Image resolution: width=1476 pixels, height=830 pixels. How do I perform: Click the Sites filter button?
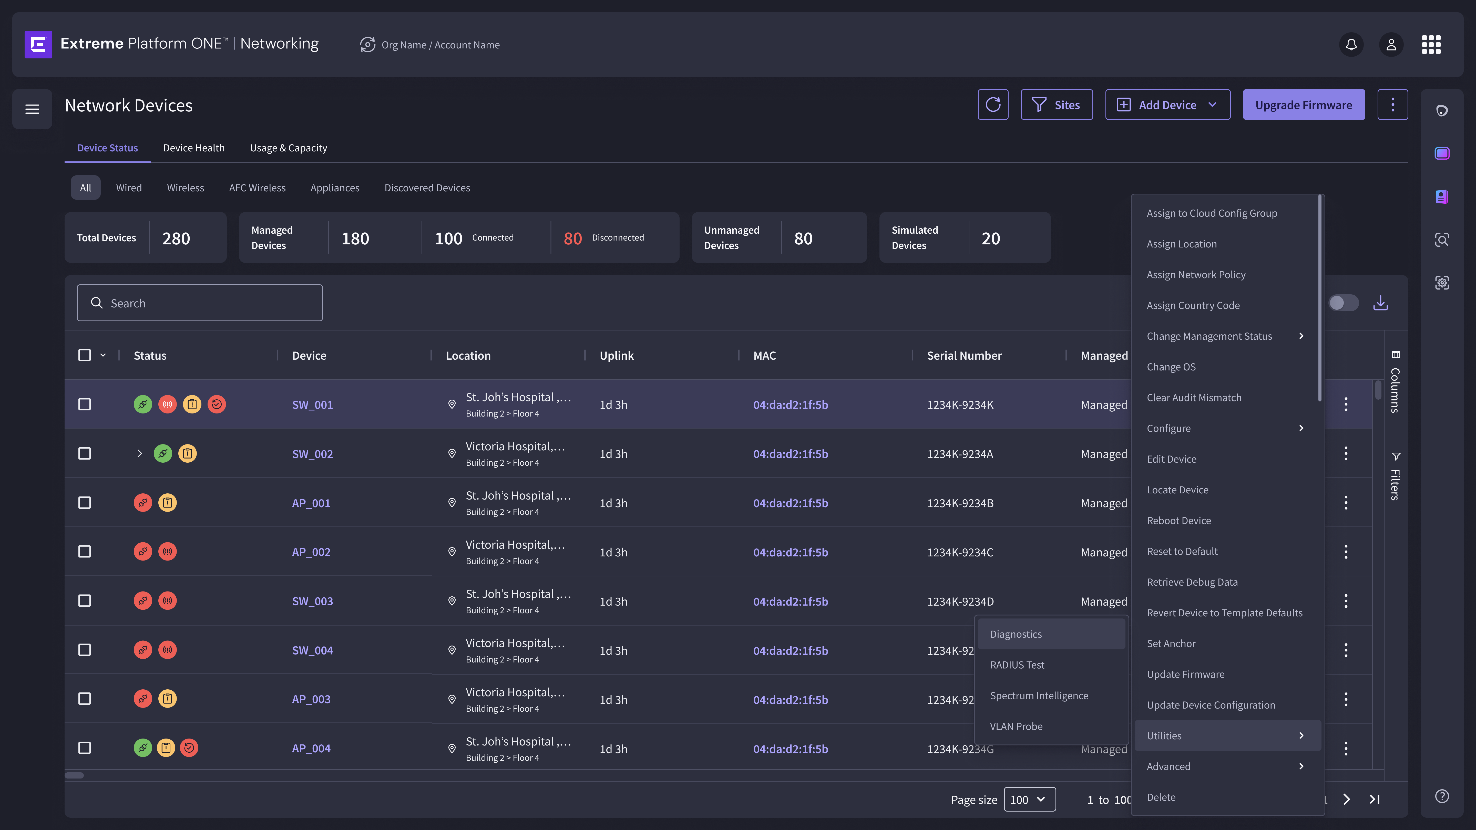(x=1057, y=105)
